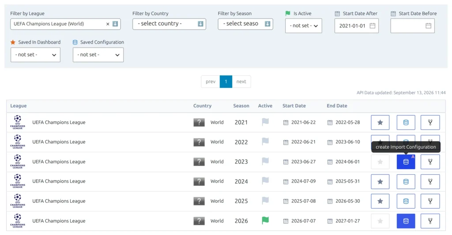Open the Saved In Dashboard dropdown
Viewport: 452px width, 235px height.
coord(35,55)
